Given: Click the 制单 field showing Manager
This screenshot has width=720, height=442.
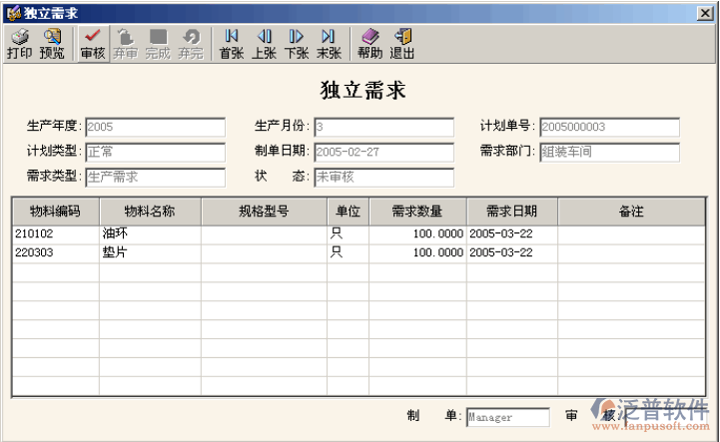Looking at the screenshot, I should 507,418.
